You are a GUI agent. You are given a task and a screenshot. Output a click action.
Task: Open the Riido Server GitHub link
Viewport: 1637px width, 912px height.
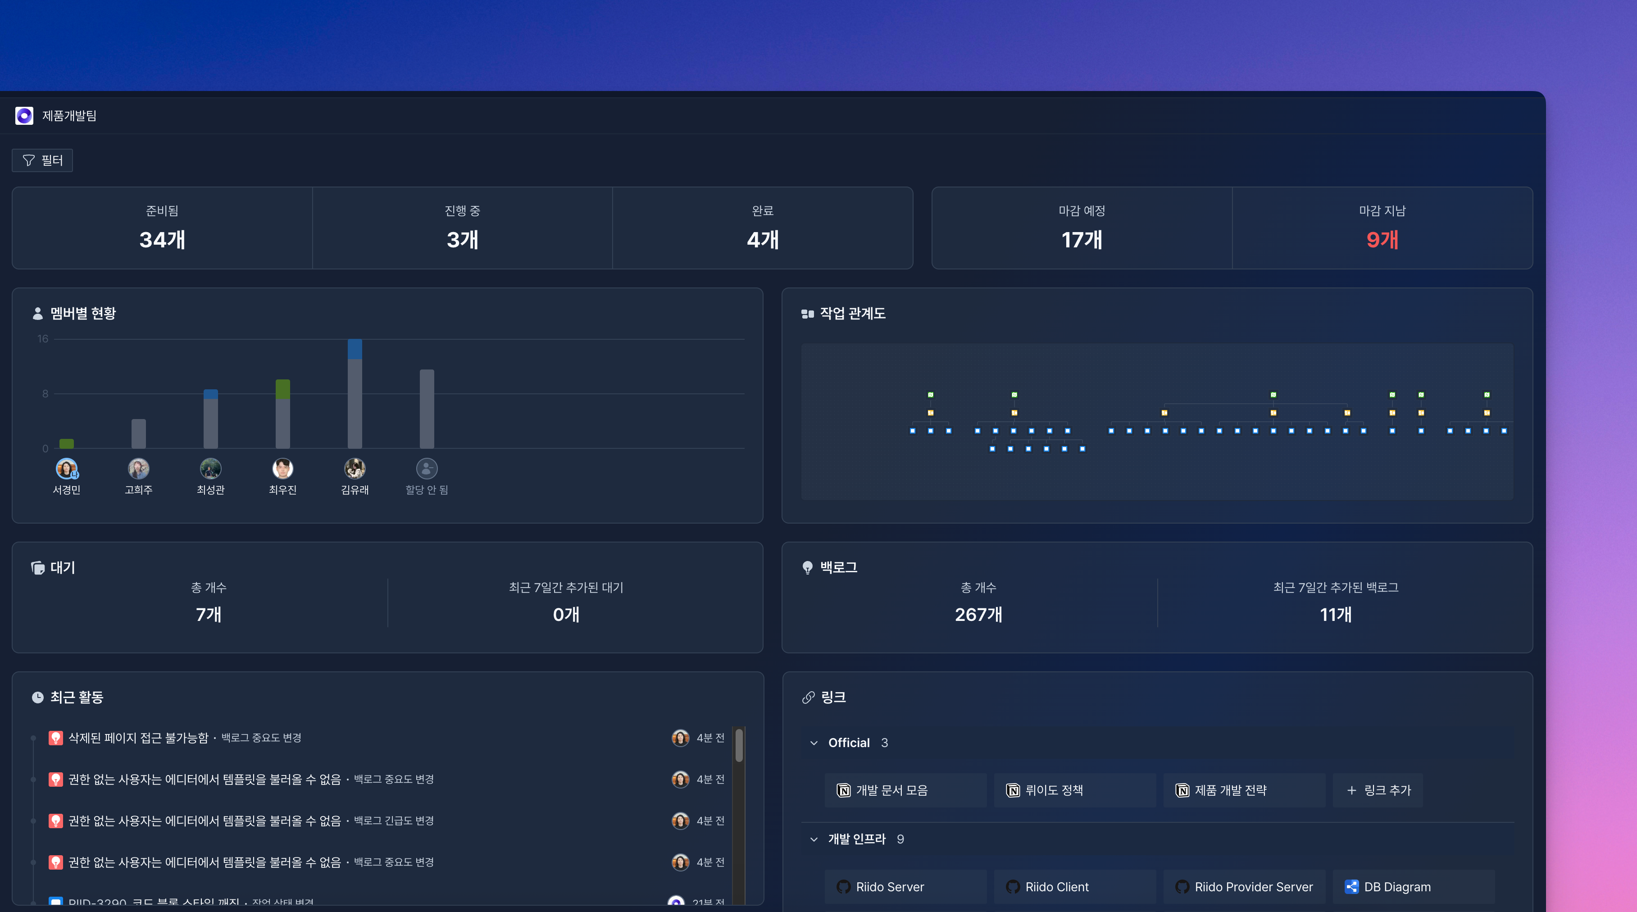[905, 887]
